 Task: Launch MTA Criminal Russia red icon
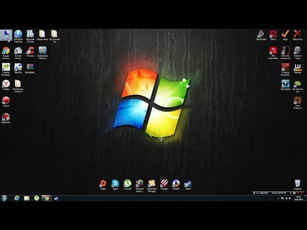pyautogui.click(x=273, y=53)
